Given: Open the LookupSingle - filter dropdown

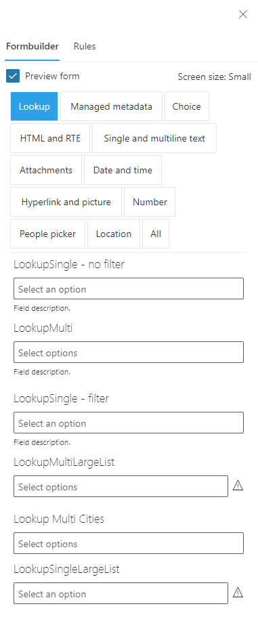Looking at the screenshot, I should pyautogui.click(x=129, y=423).
